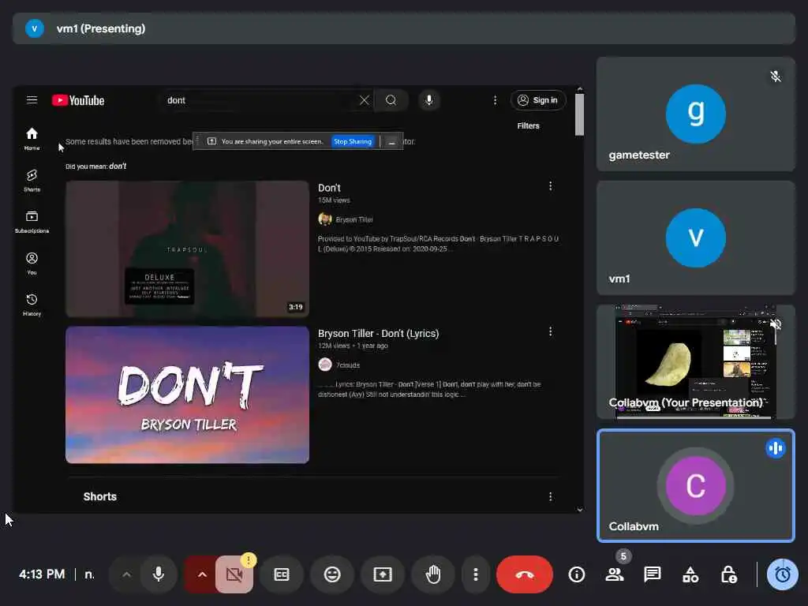
Task: Open options menu for the Don't video
Action: pyautogui.click(x=550, y=186)
